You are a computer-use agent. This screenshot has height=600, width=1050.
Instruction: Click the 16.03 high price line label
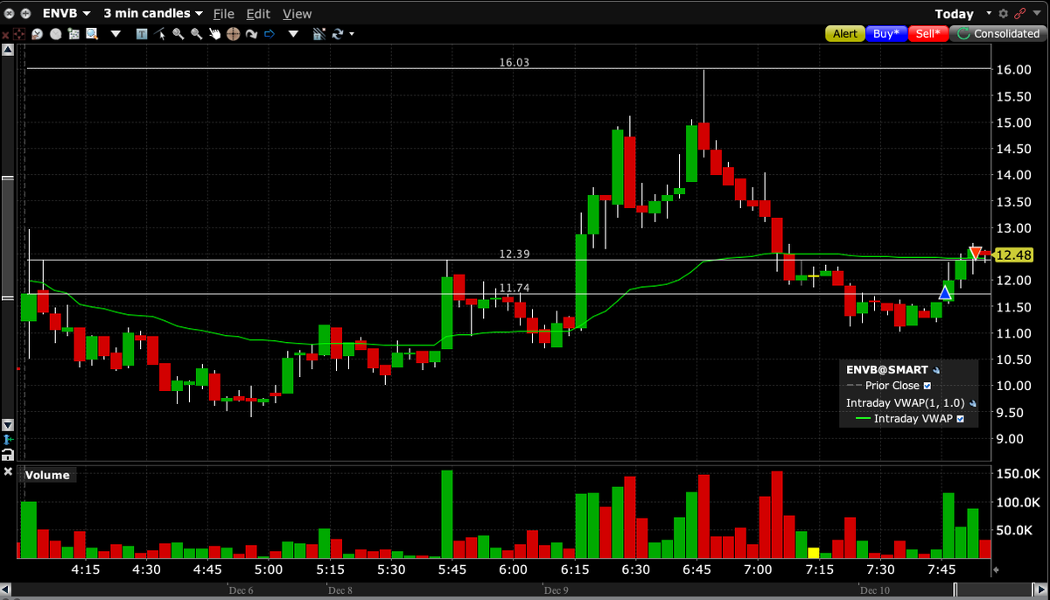[x=514, y=62]
